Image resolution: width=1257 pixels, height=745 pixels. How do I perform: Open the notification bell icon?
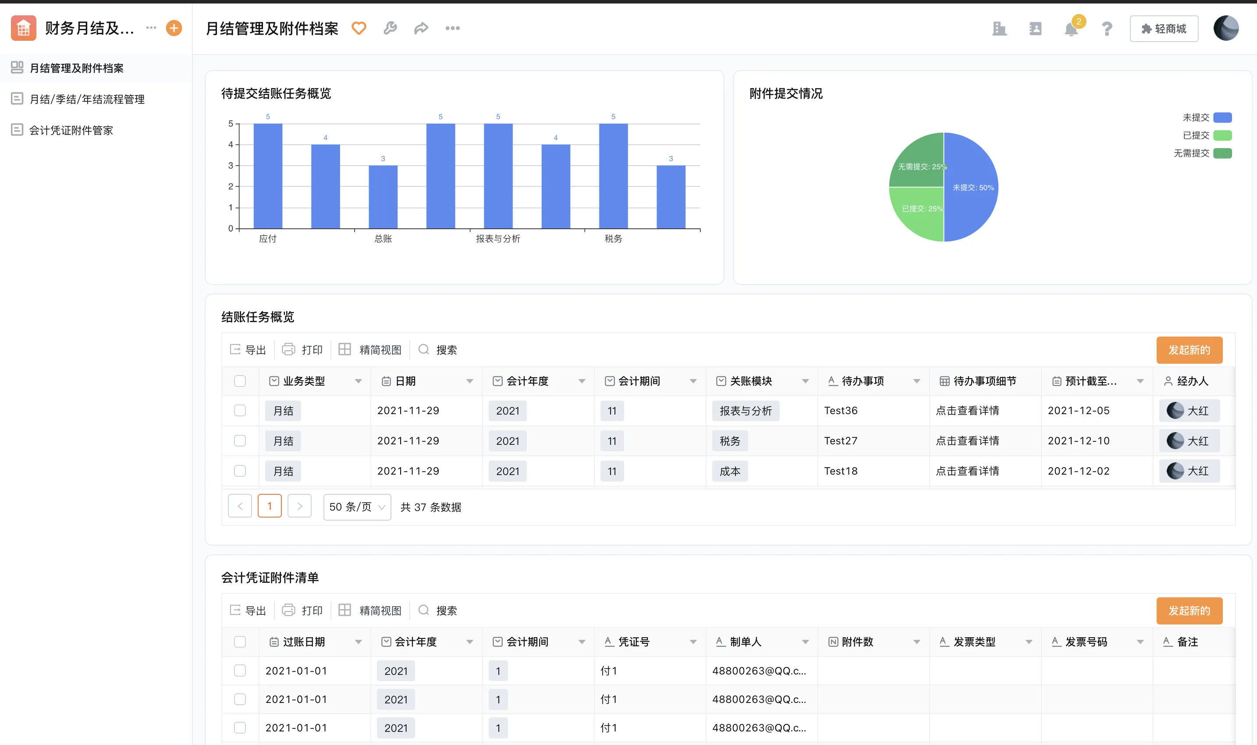[x=1071, y=29]
